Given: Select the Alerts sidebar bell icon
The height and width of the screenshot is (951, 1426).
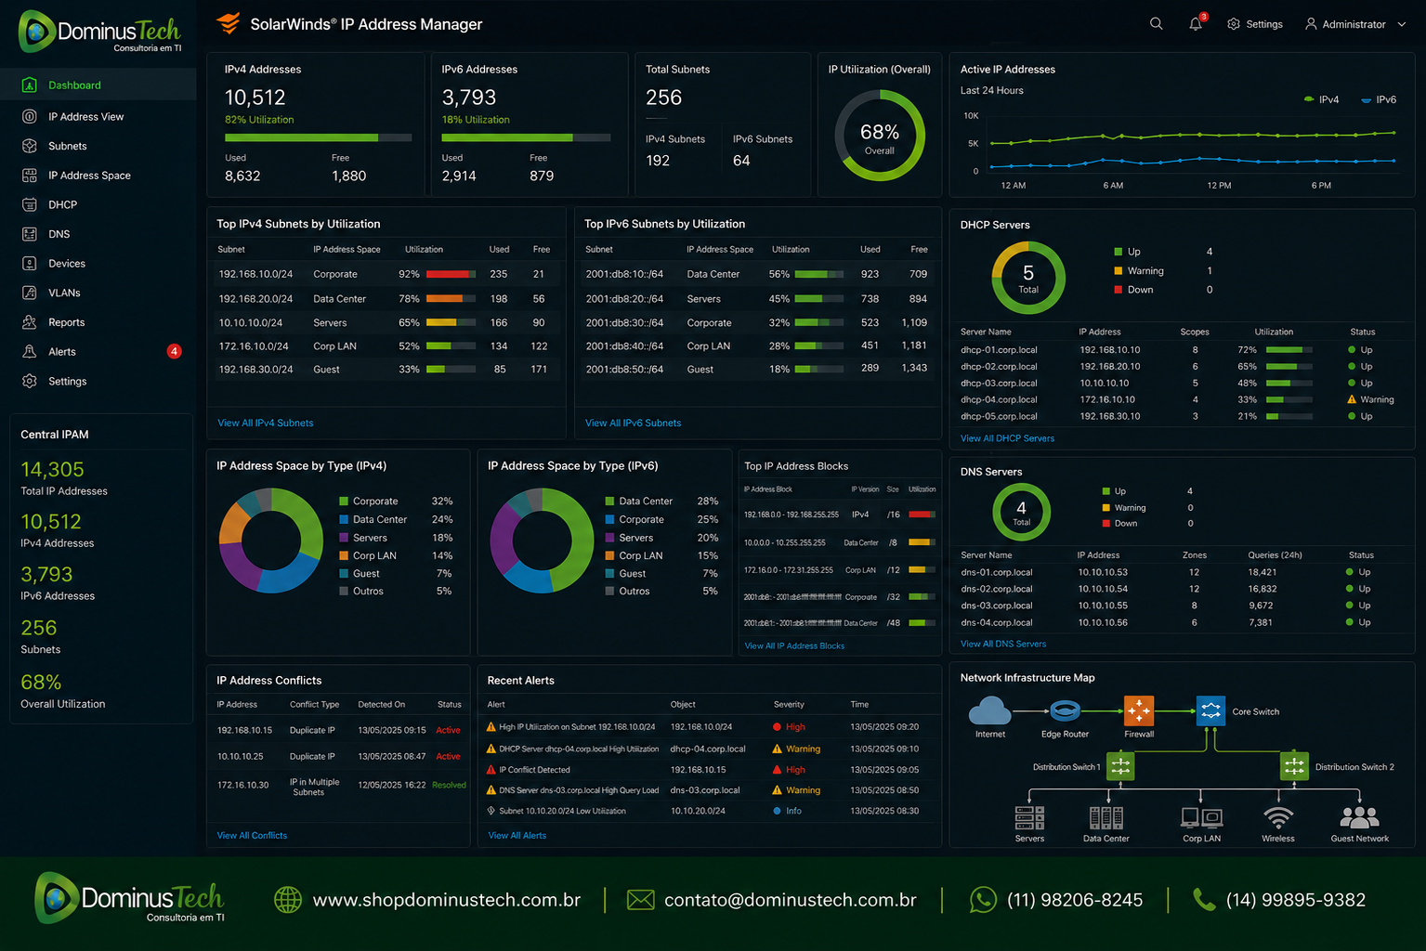Looking at the screenshot, I should 30,351.
